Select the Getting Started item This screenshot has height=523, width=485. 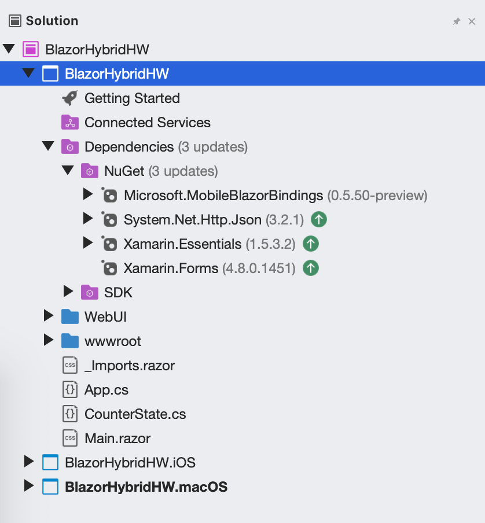pos(132,98)
